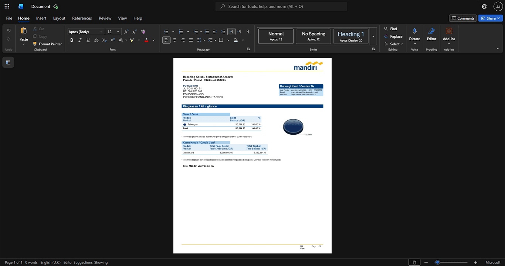Clear all formatting icon
Image resolution: width=505 pixels, height=266 pixels.
(143, 32)
